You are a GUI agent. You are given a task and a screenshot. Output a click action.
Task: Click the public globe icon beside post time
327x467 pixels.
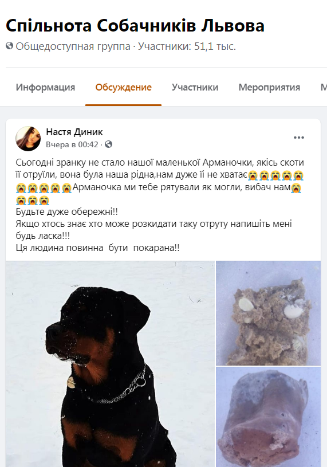109,144
